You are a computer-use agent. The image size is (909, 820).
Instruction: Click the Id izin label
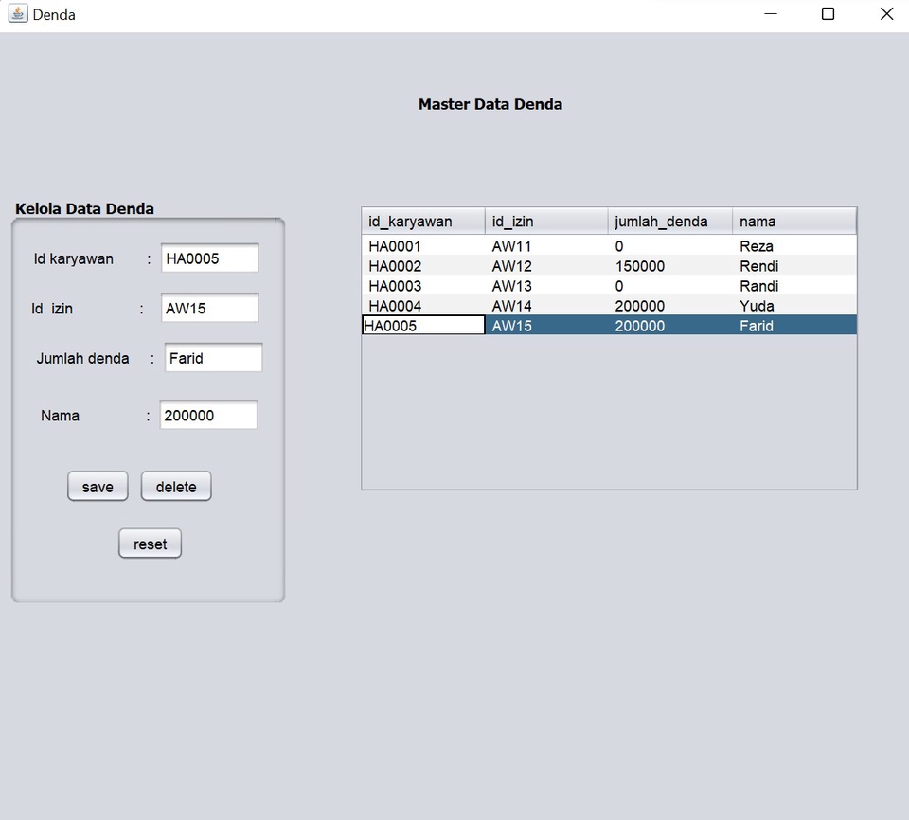point(52,309)
